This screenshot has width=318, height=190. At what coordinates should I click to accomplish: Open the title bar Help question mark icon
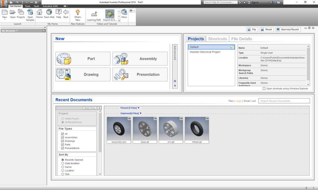pyautogui.click(x=279, y=2)
